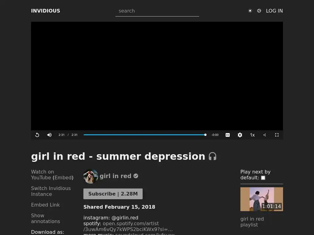Open Watch on YouTube link

[x=42, y=175]
